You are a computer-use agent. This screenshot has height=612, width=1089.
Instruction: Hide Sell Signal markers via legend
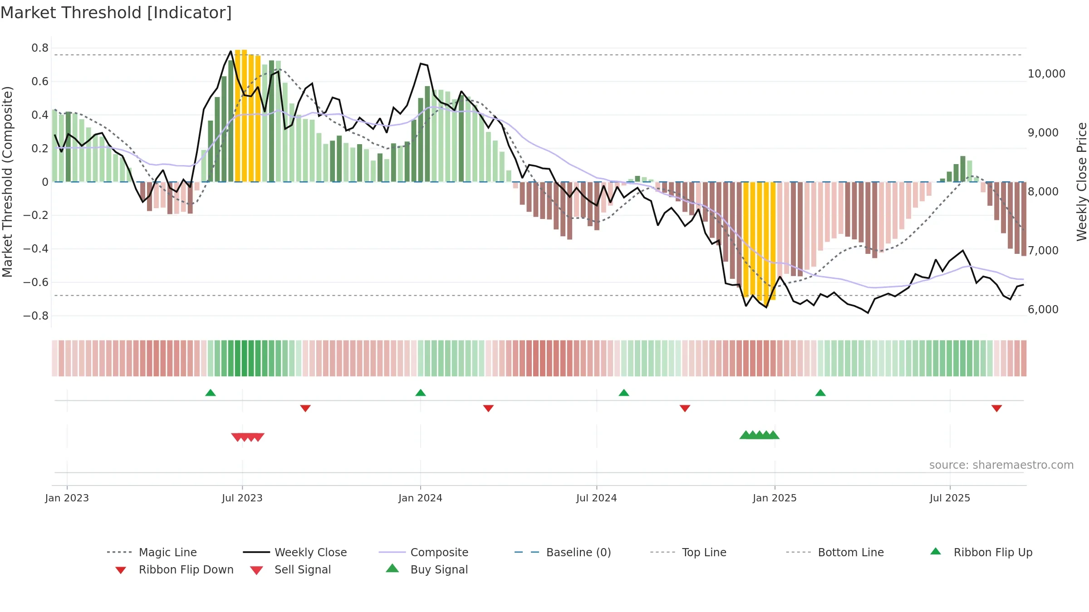click(290, 570)
